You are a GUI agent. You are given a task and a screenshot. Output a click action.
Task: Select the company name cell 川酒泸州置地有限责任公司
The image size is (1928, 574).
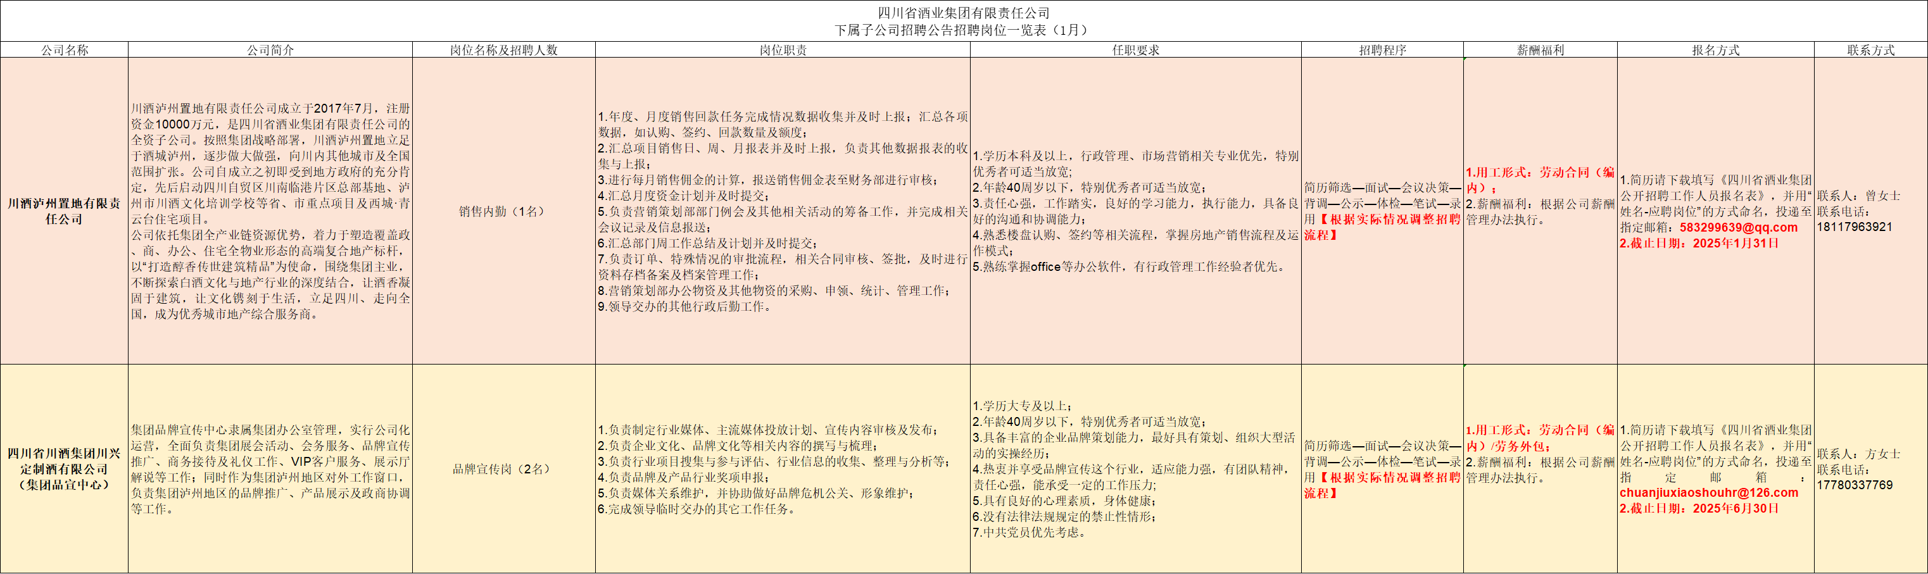tap(65, 211)
